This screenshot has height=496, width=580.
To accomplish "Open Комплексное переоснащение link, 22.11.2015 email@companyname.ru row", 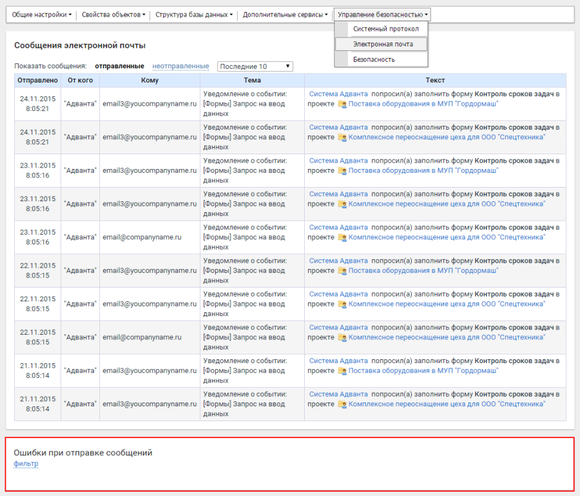I will click(x=447, y=337).
